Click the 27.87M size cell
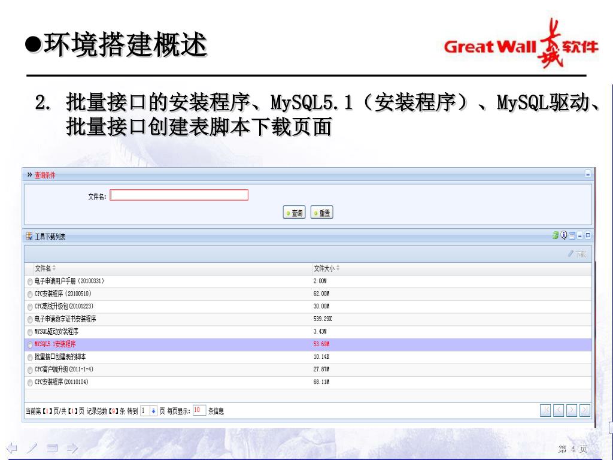613x460 pixels. [321, 369]
